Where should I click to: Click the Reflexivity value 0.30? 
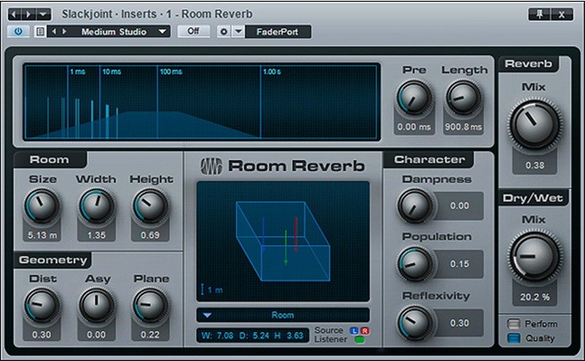(x=459, y=323)
